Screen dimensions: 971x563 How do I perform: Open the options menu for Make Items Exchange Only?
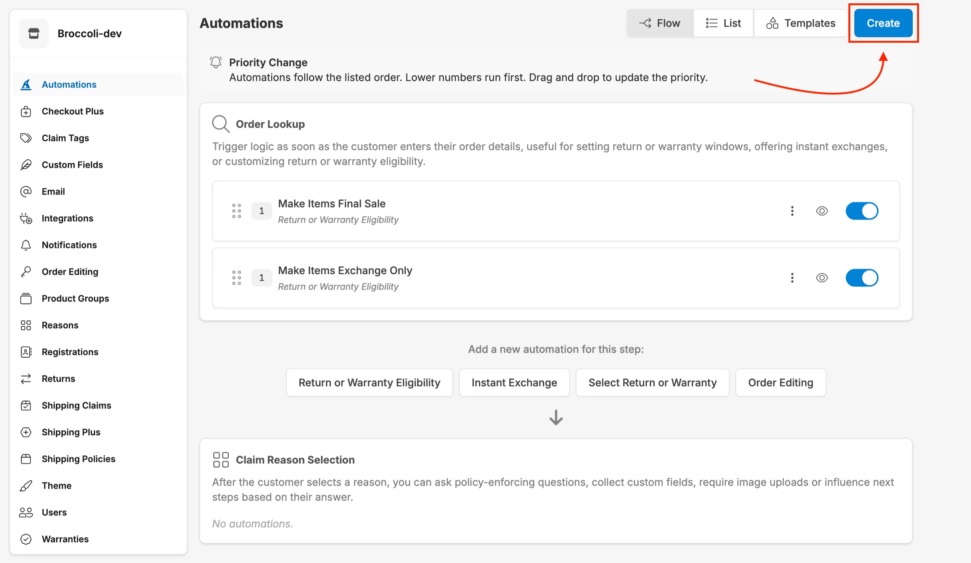click(x=792, y=277)
